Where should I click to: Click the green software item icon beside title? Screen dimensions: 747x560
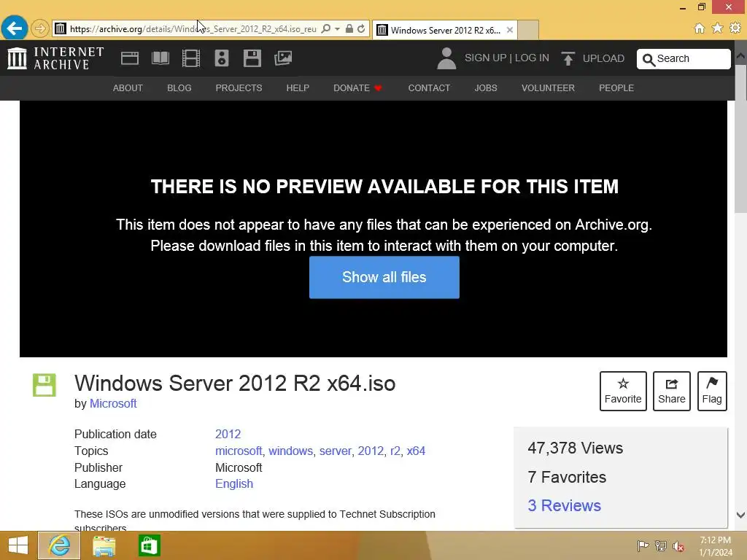[44, 385]
